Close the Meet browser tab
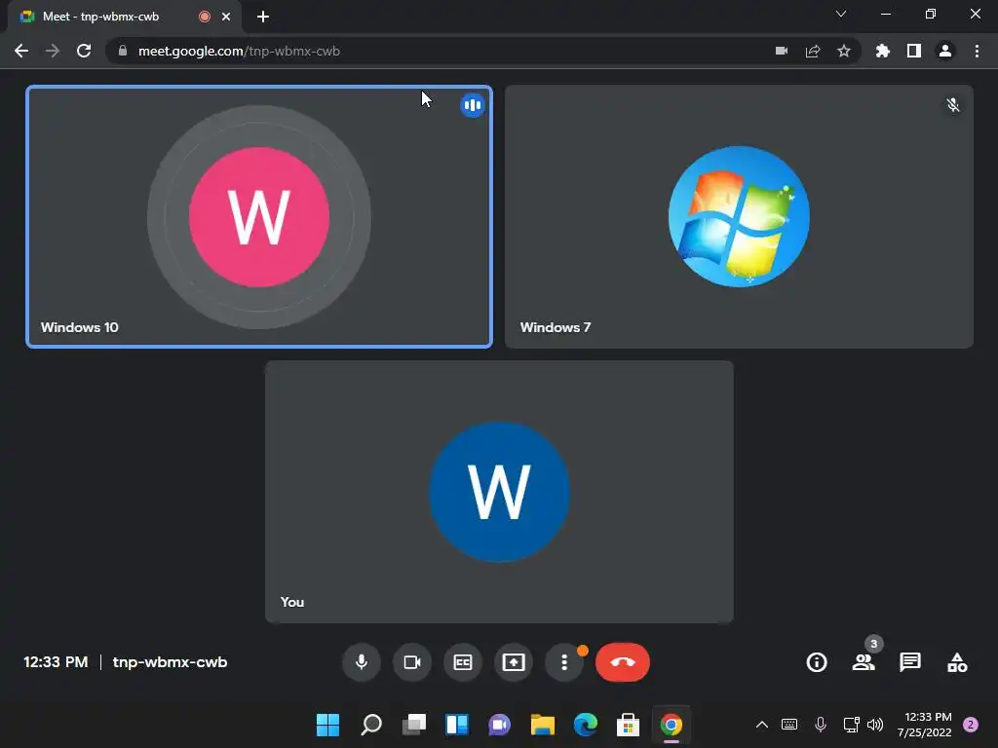The image size is (998, 748). click(226, 17)
